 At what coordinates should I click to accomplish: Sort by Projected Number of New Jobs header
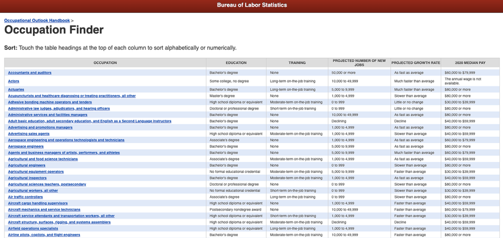click(359, 63)
